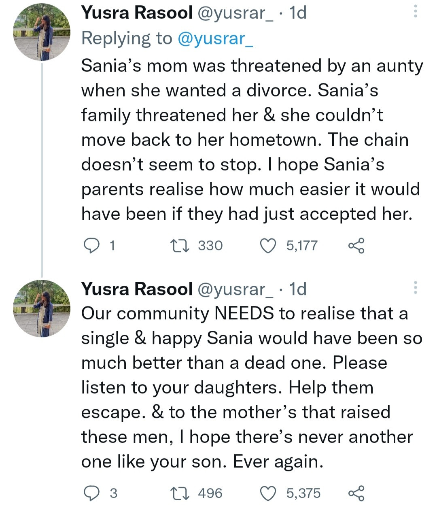Like the second tweet with 5,375 likes
This screenshot has width=437, height=508.
coord(267,493)
